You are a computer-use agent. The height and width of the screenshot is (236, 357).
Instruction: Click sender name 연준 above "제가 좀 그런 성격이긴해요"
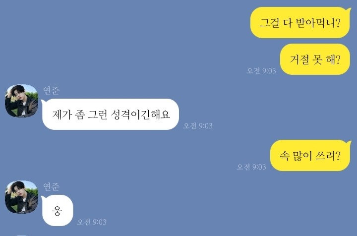point(52,90)
